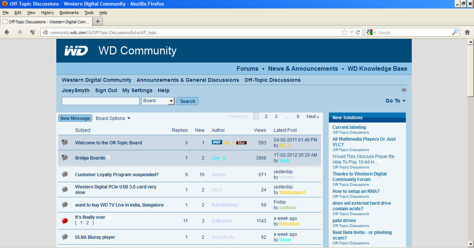Click the vertical scrollbar down arrow
The height and width of the screenshot is (248, 474).
point(471,245)
